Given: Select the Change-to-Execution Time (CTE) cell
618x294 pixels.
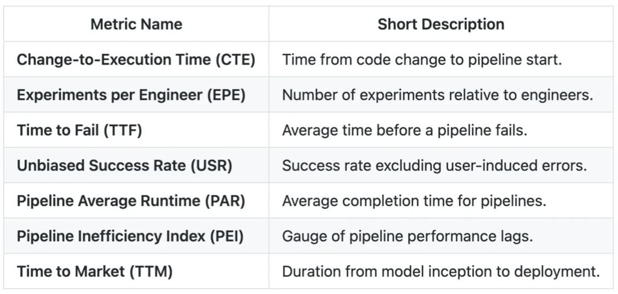Looking at the screenshot, I should (x=136, y=60).
